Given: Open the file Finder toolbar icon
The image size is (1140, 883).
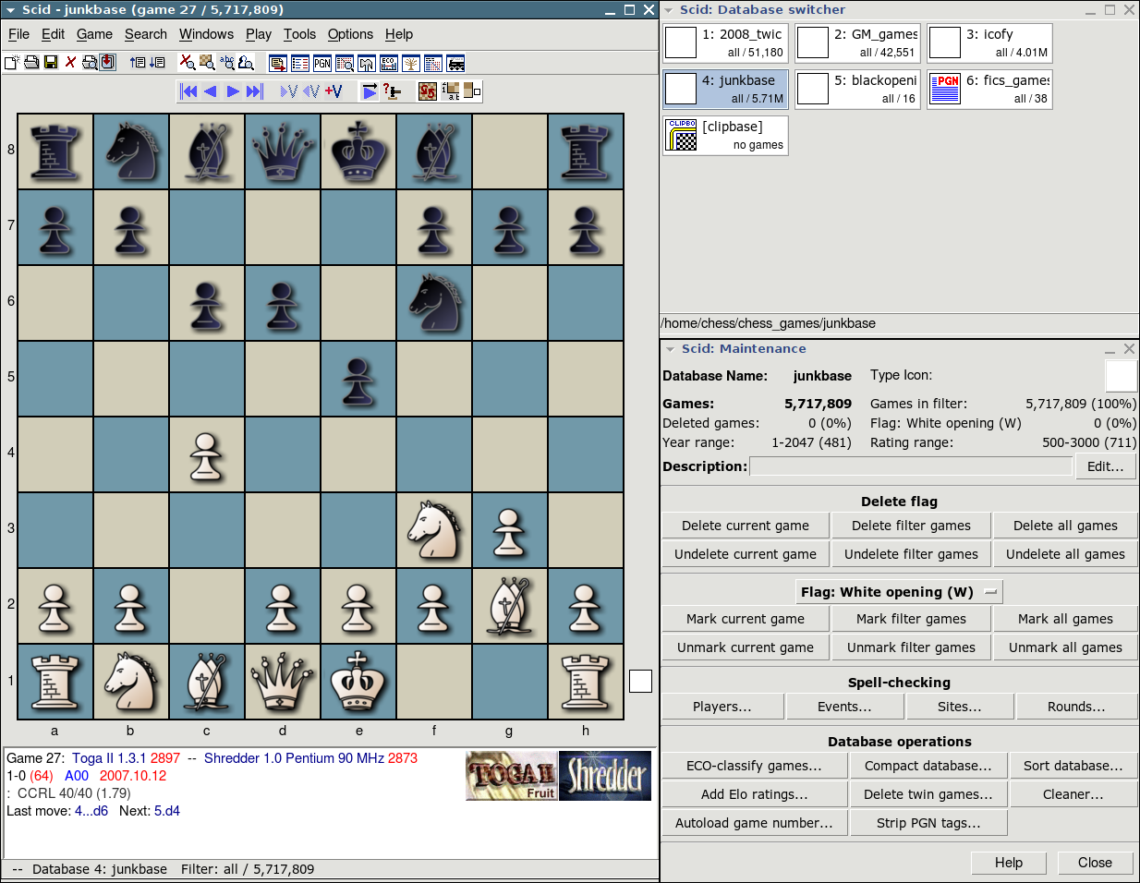Looking at the screenshot, I should [x=90, y=63].
